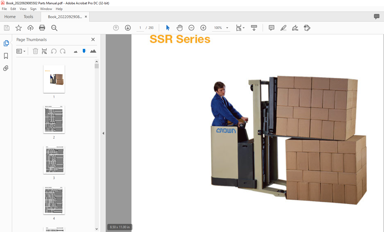Zoom in with plus circle icon
Screen dimensions: 384x232
pyautogui.click(x=203, y=28)
